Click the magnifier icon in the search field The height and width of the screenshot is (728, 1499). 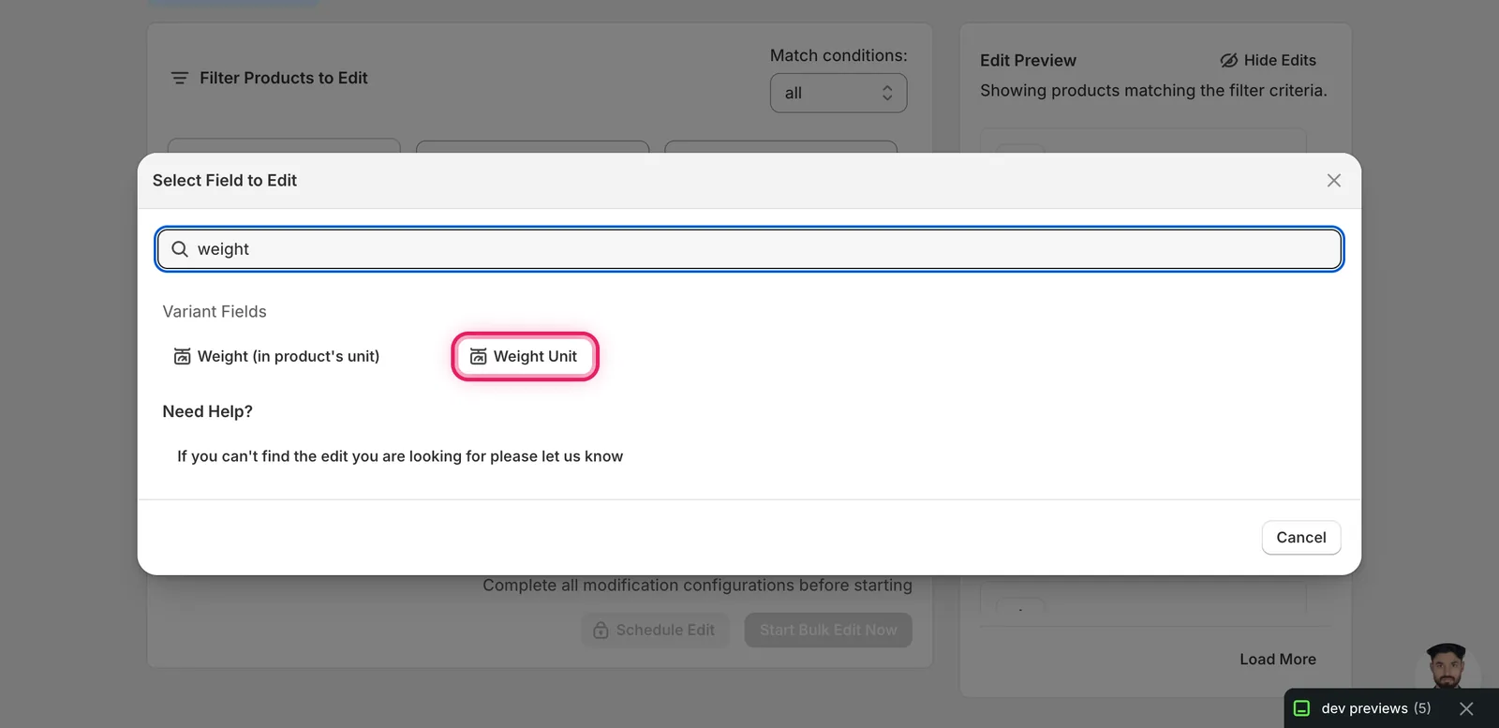[180, 249]
